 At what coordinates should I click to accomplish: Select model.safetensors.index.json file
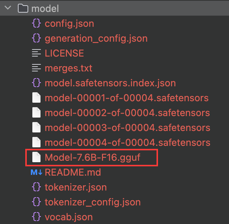coord(110,83)
